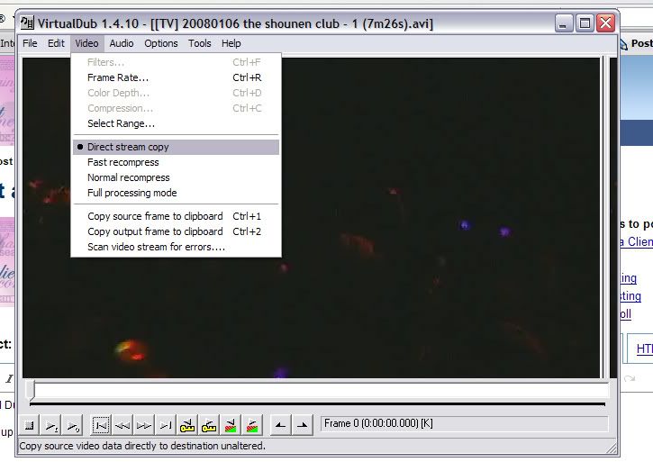The height and width of the screenshot is (462, 653).
Task: Step backward one frame
Action: point(122,425)
